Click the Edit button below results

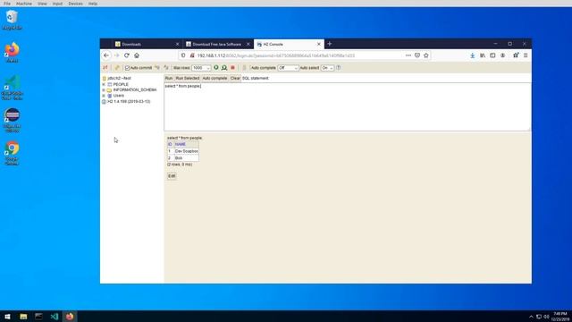(x=172, y=176)
